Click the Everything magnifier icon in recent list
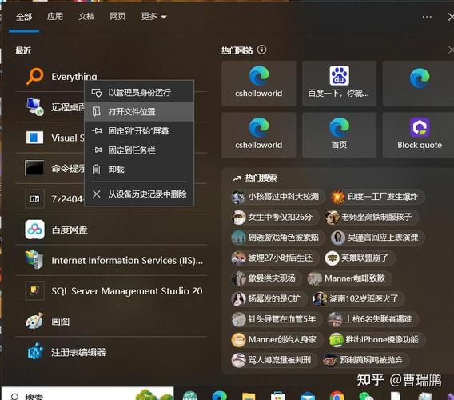 34,76
